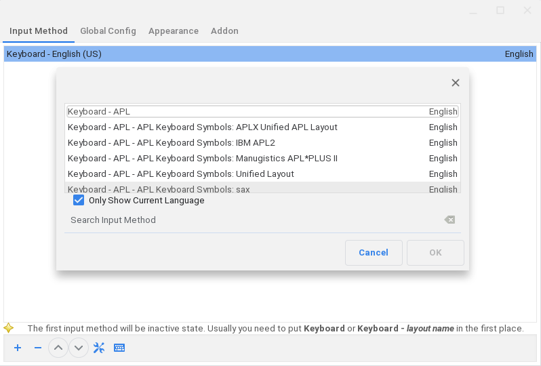Click the keyboard layout icon
This screenshot has height=366, width=541.
click(119, 348)
